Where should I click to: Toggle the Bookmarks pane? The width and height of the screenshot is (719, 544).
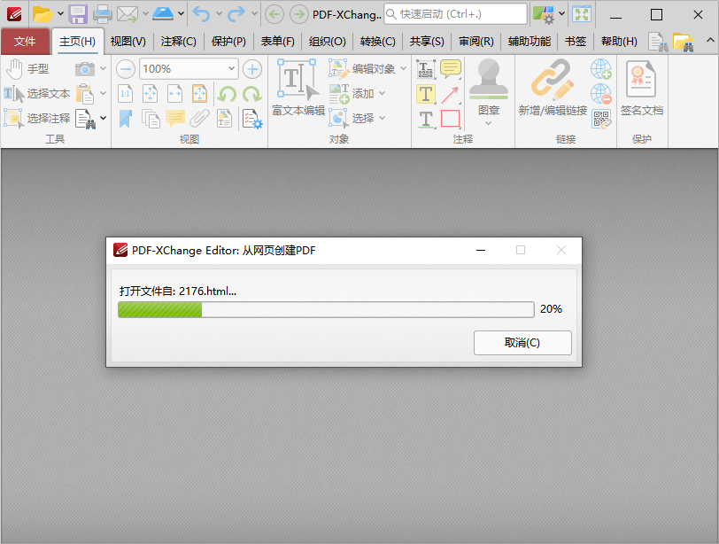[x=124, y=118]
